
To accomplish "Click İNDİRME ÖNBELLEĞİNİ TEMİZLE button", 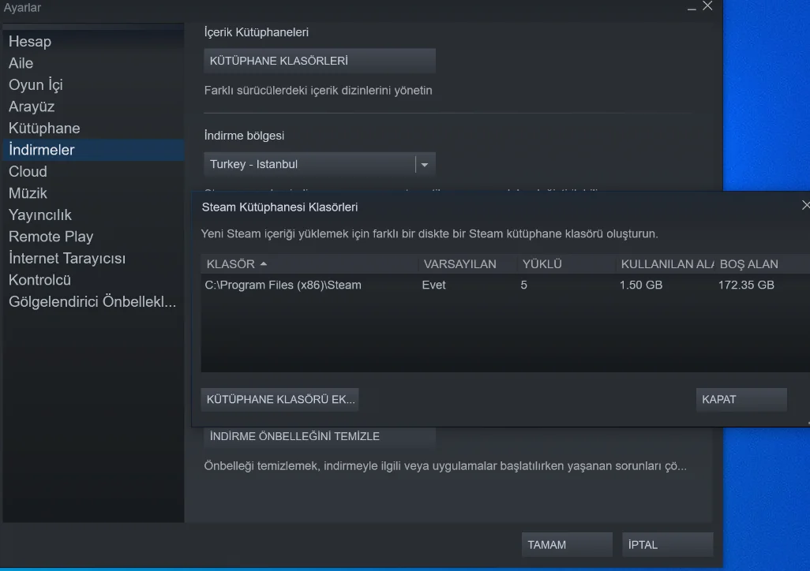I will [x=320, y=436].
